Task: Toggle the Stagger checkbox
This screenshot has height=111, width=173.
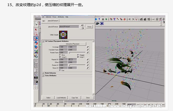Action: click(78, 55)
